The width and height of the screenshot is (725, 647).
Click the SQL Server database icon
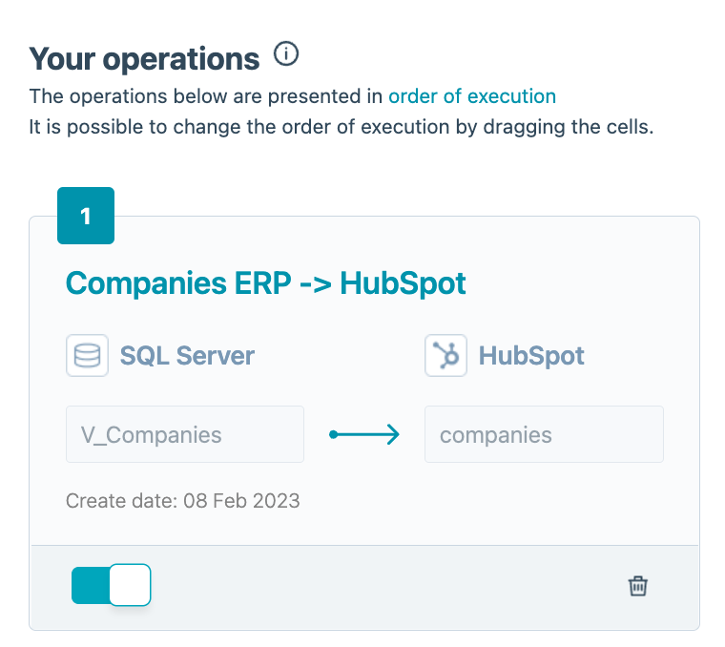point(87,356)
